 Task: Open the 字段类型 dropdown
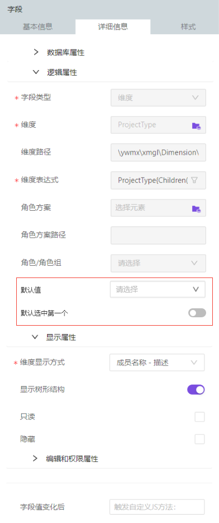click(159, 98)
